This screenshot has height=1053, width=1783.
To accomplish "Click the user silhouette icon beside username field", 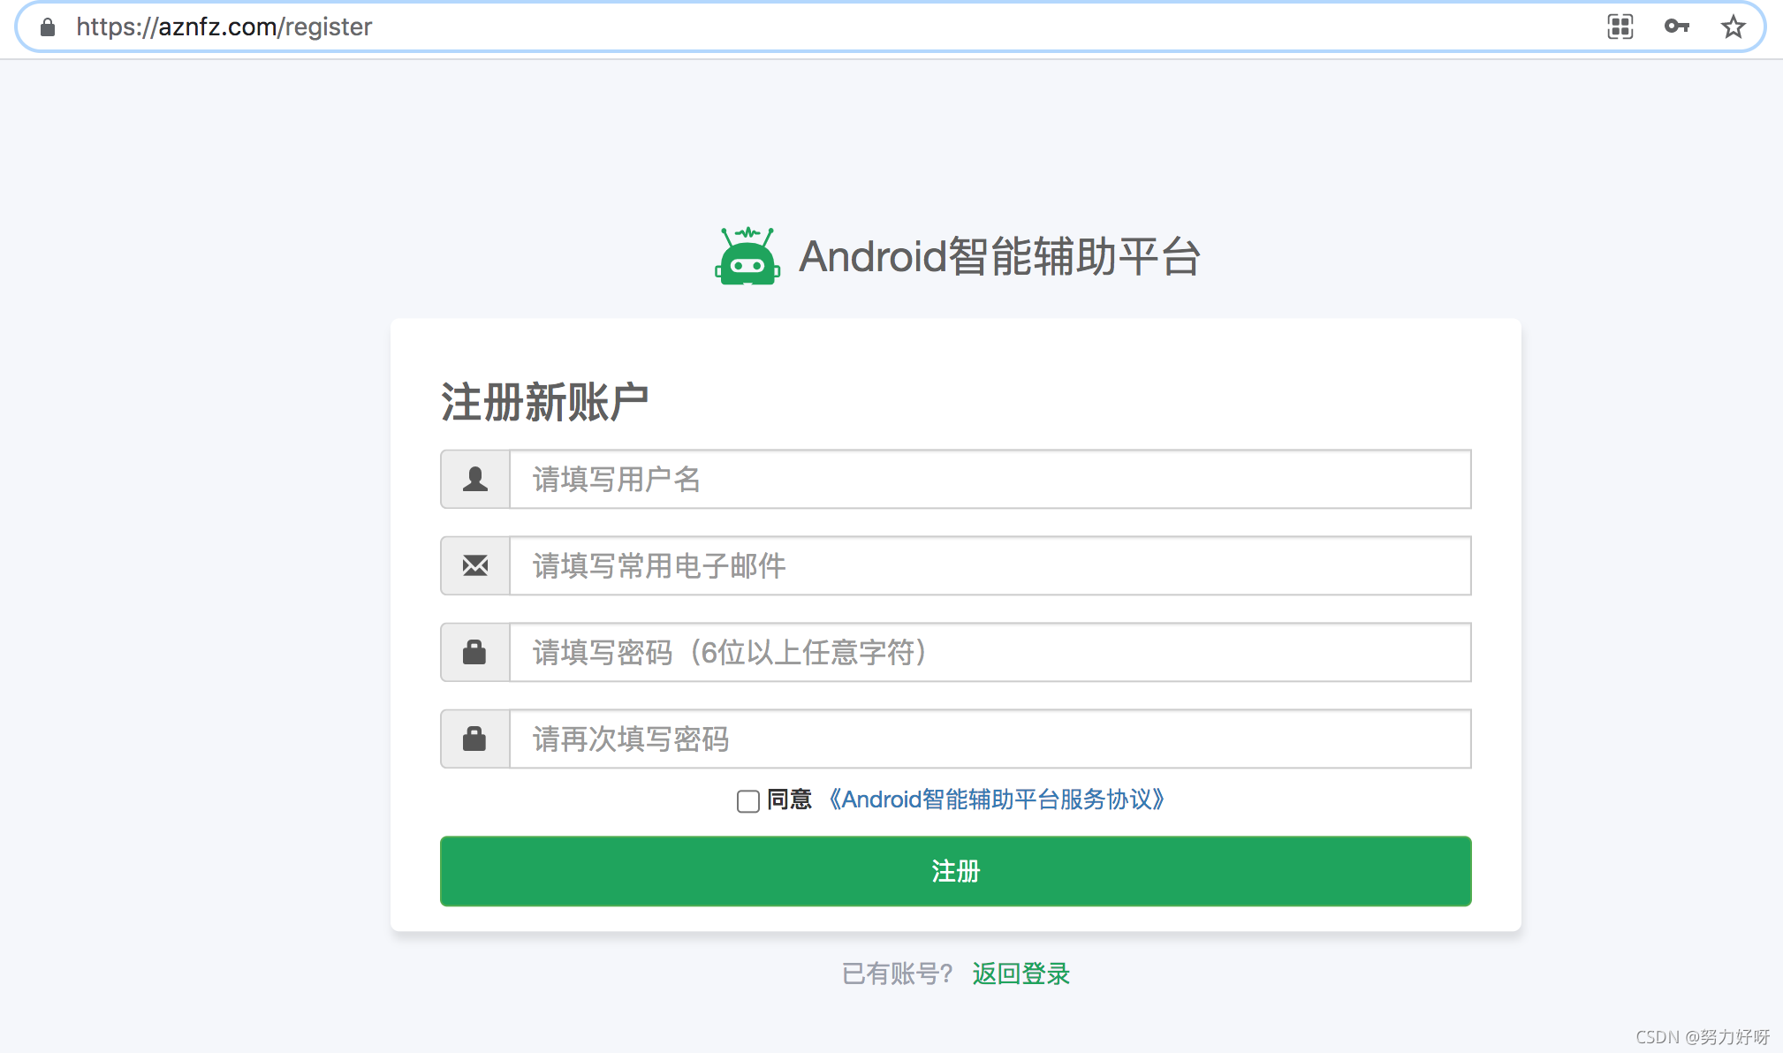I will click(475, 480).
